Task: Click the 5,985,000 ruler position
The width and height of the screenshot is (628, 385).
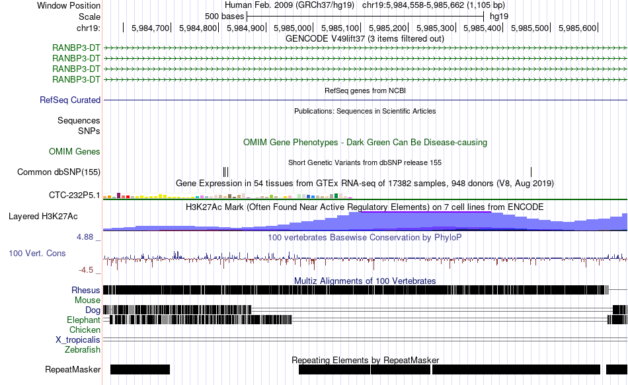Action: point(292,28)
